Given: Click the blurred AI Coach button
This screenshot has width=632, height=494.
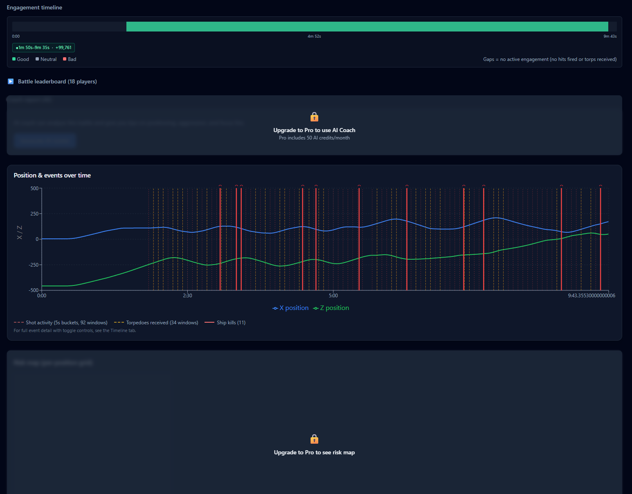Looking at the screenshot, I should tap(45, 140).
